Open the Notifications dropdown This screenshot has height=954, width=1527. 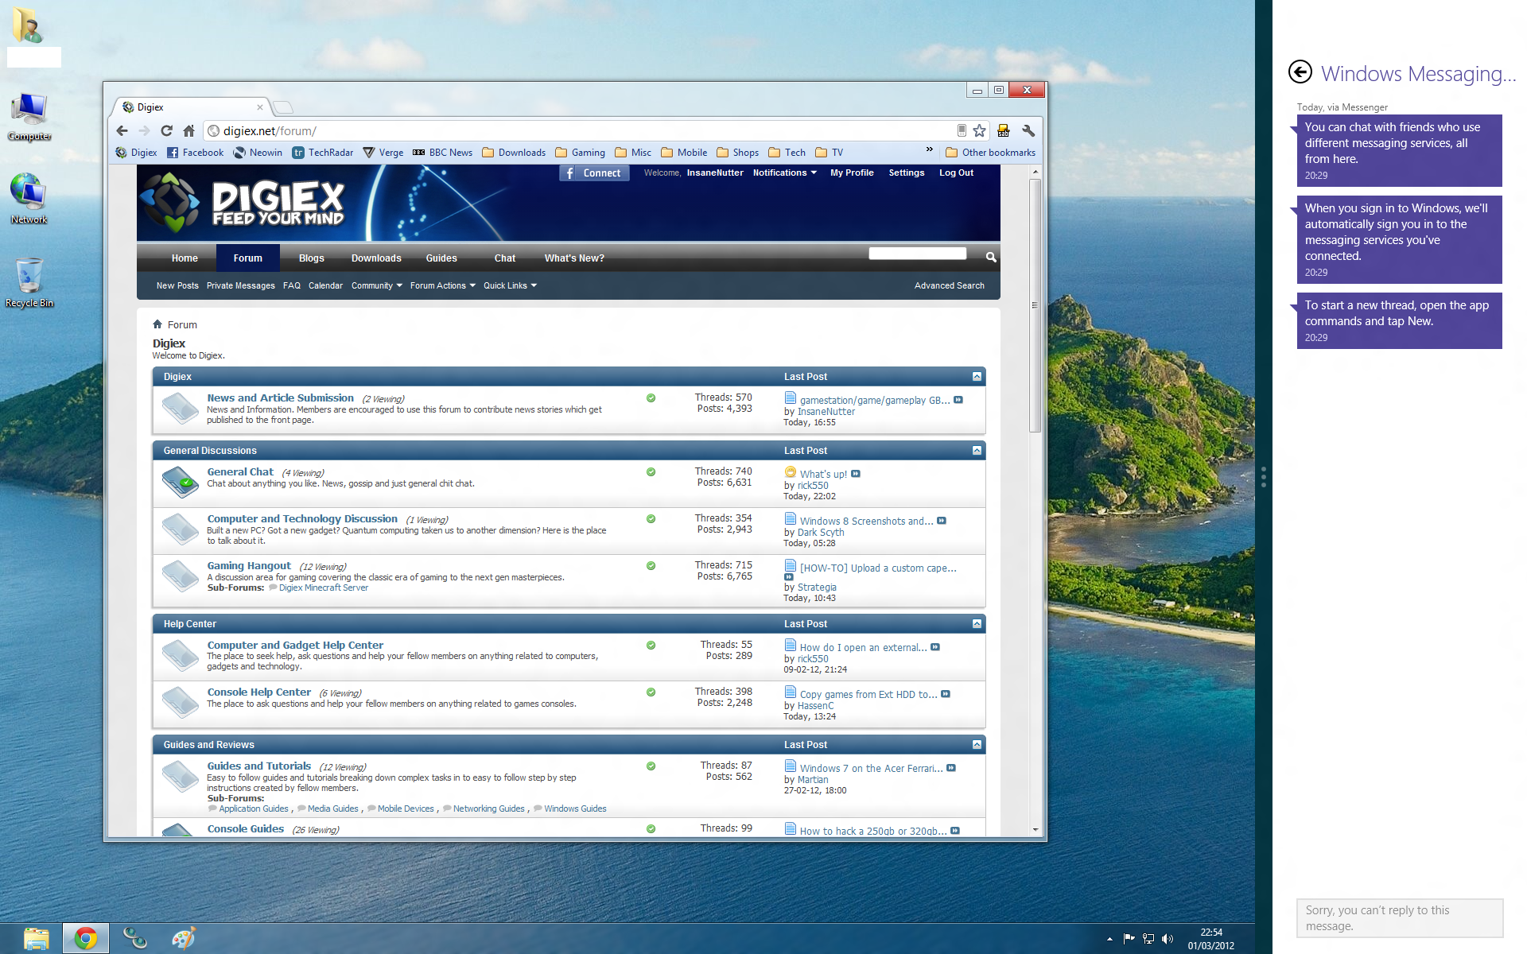click(784, 173)
